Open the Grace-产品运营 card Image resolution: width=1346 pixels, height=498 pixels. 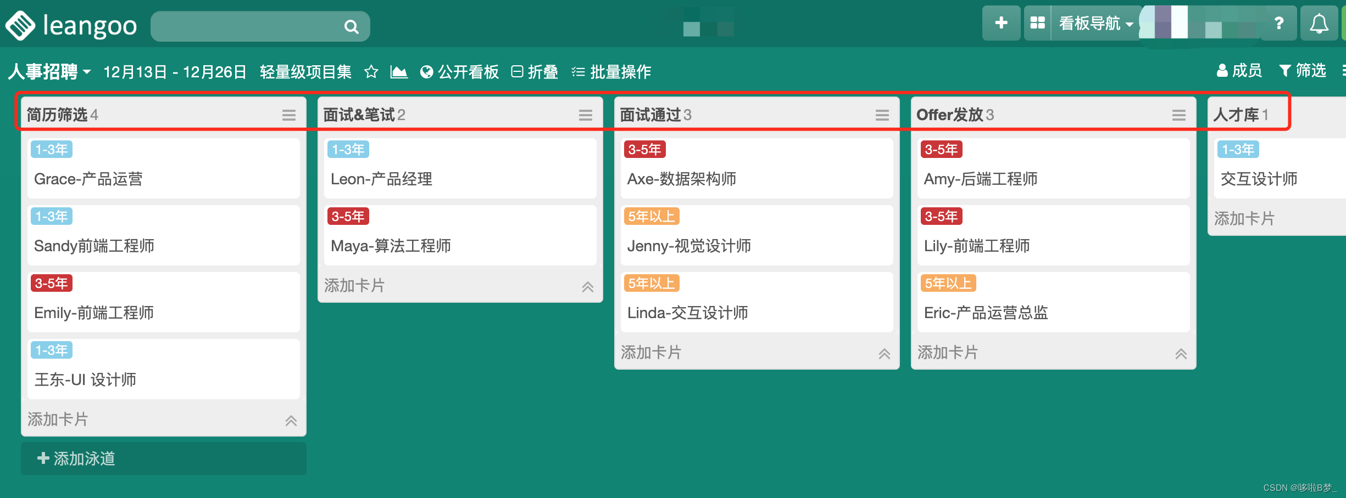pyautogui.click(x=164, y=168)
